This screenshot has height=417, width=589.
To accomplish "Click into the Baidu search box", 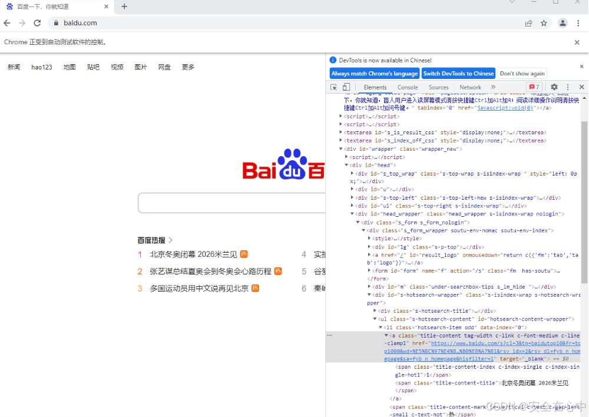I will click(231, 203).
